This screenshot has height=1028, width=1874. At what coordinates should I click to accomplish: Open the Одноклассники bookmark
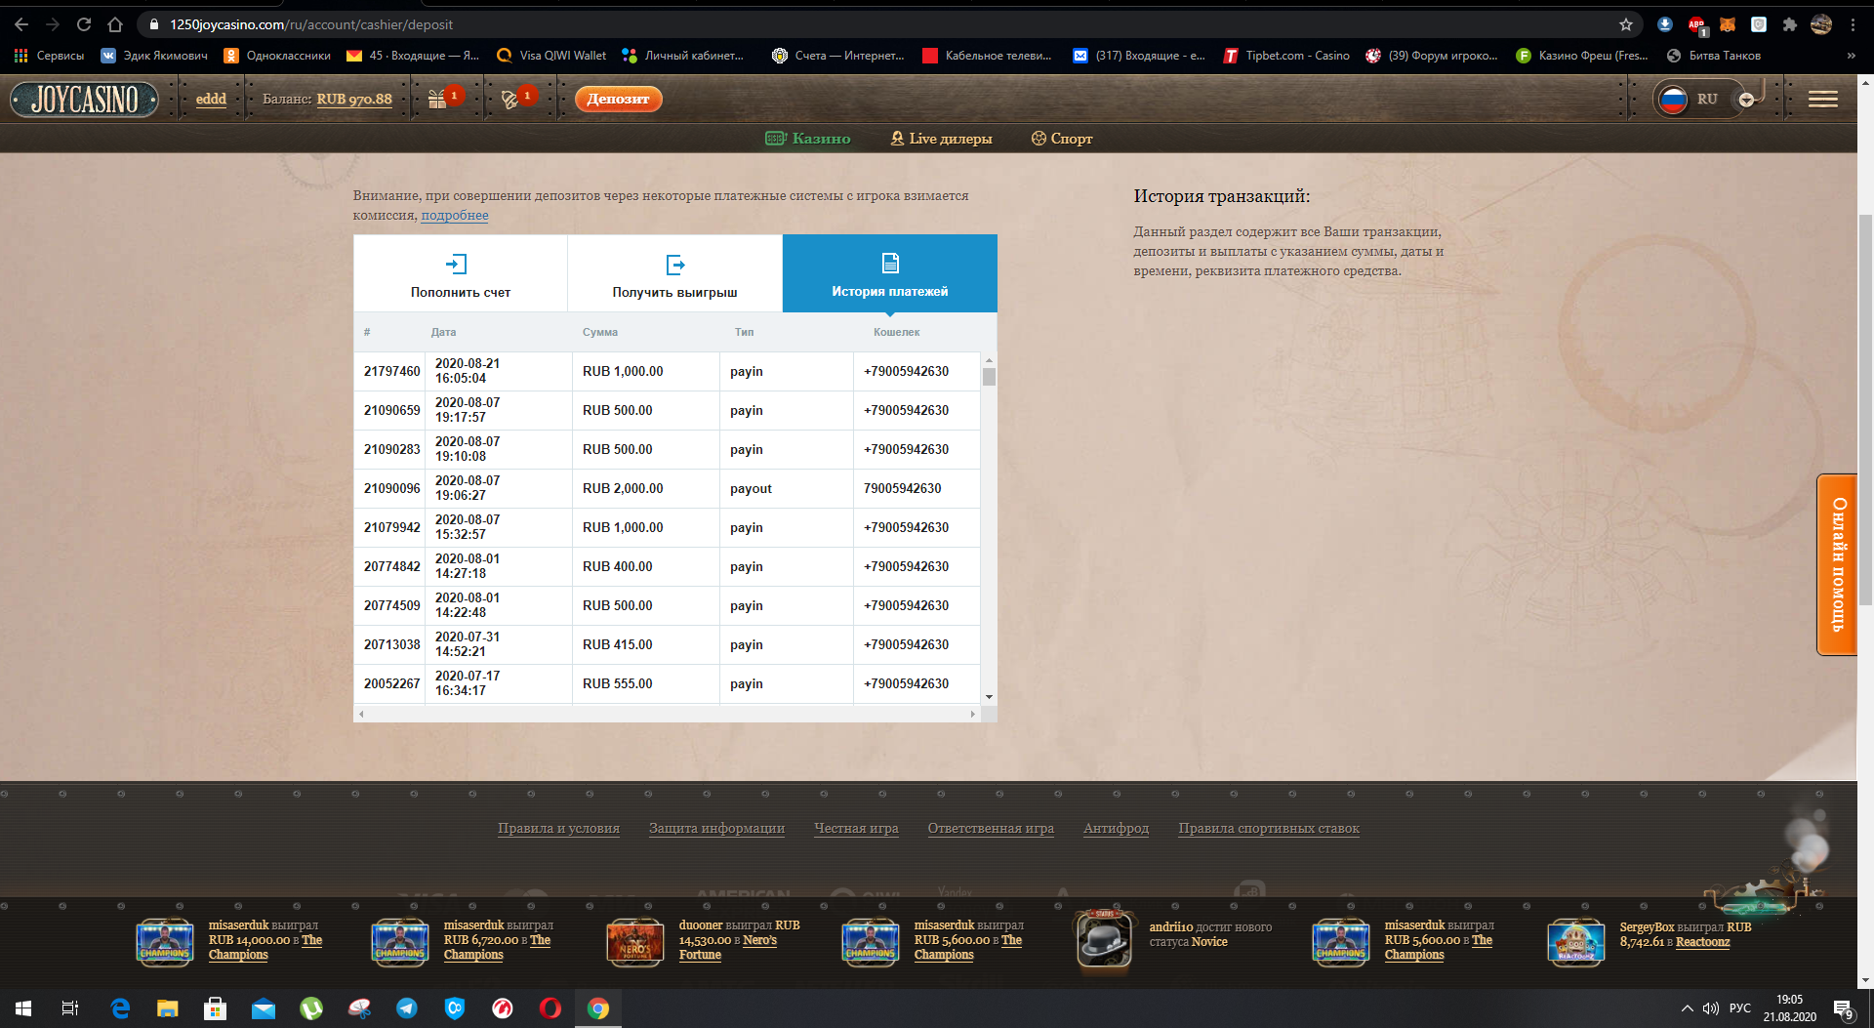tap(277, 56)
